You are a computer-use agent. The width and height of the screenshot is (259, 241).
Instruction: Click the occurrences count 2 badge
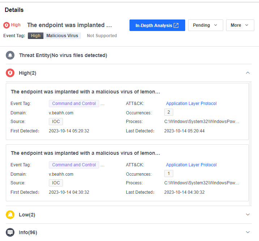tap(169, 113)
